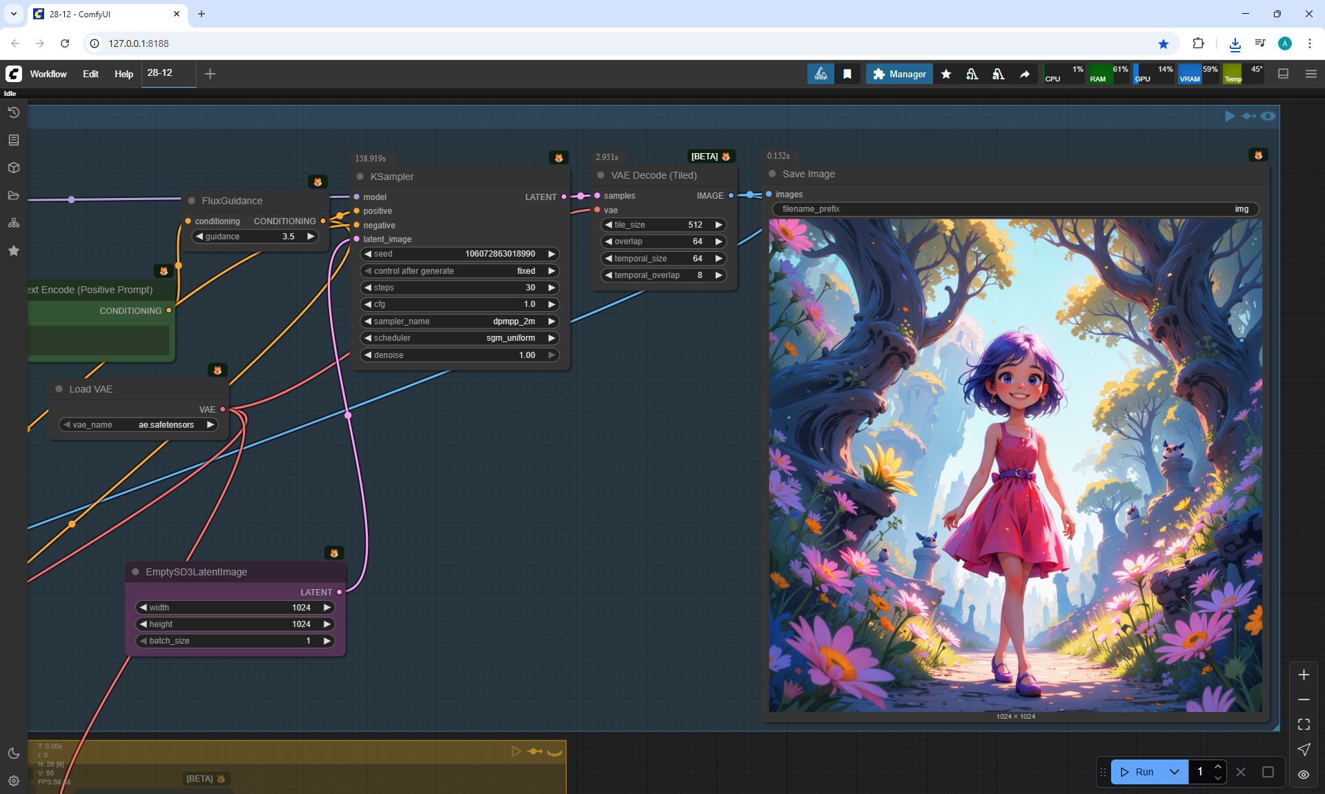Open the Edit menu
This screenshot has height=794, width=1325.
tap(90, 74)
